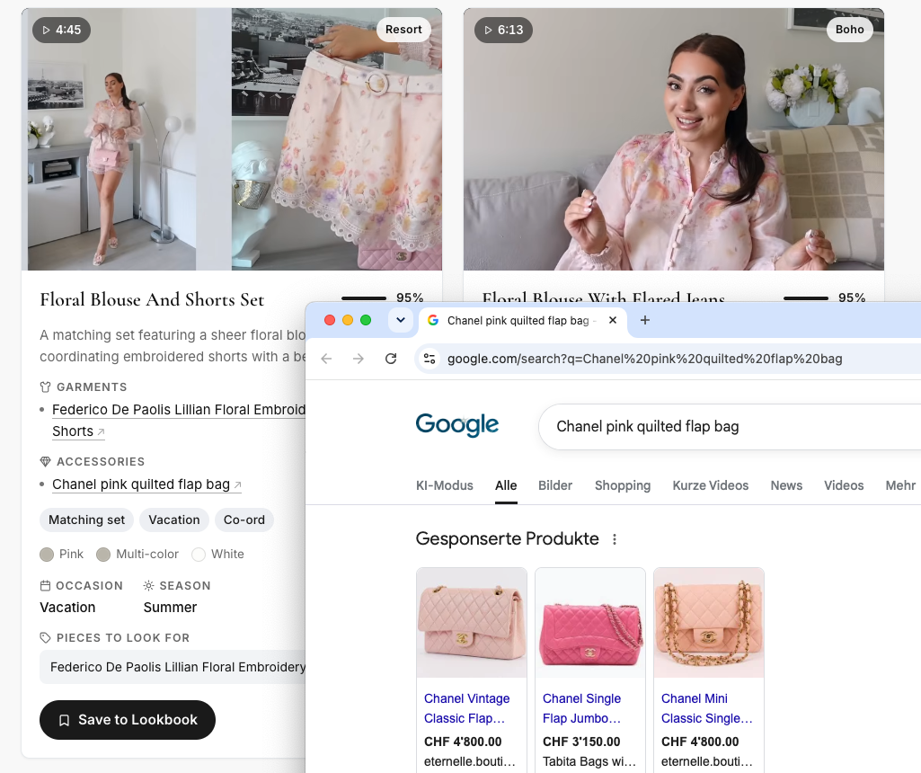Image resolution: width=921 pixels, height=773 pixels.
Task: Open Chanel Vintage Classic Flap product link
Action: [x=467, y=708]
